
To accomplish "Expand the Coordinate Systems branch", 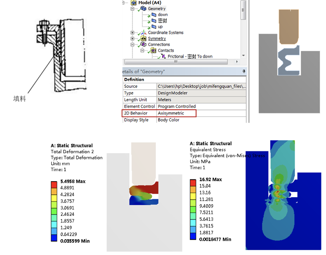I will [132, 33].
